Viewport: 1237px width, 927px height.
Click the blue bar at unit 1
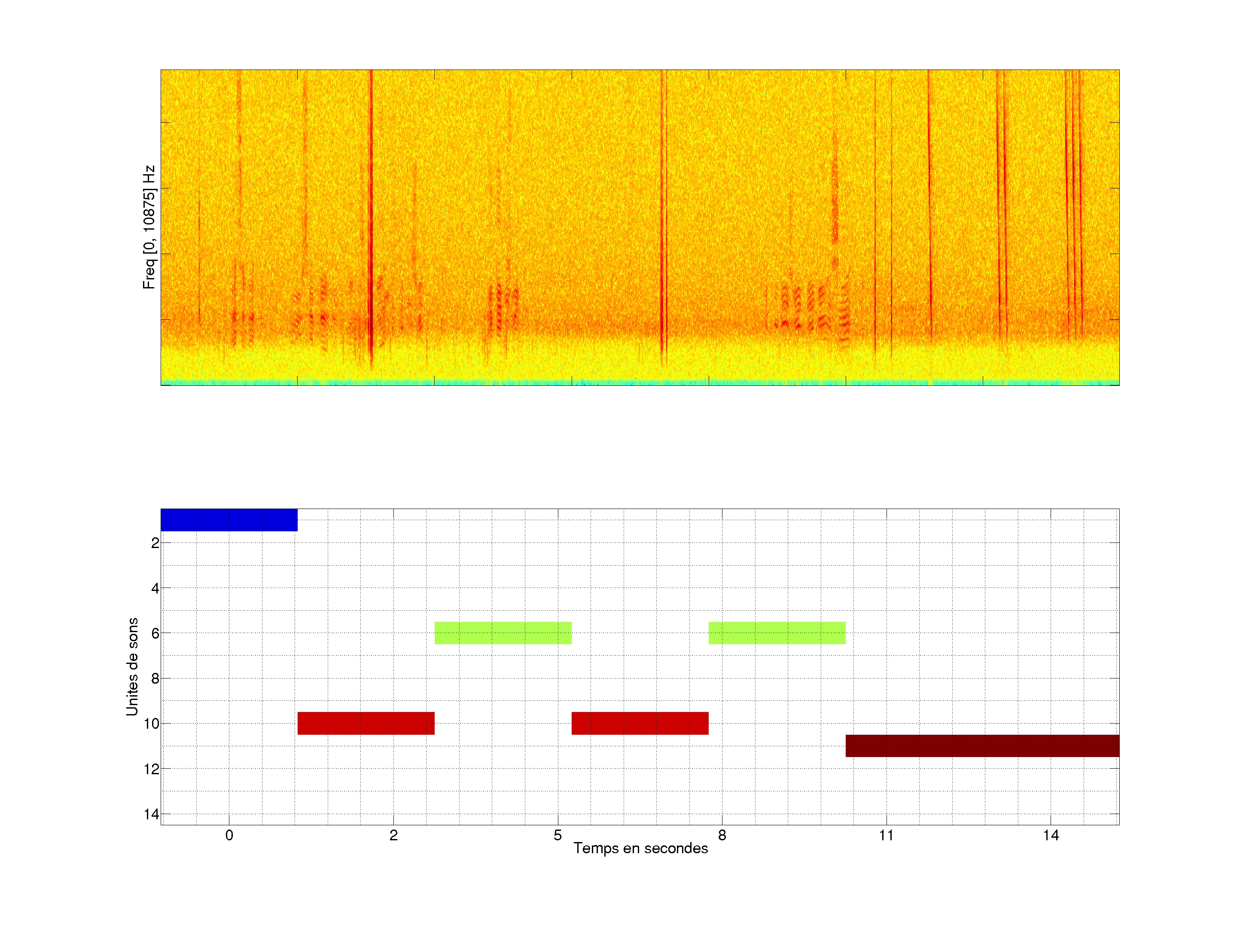tap(229, 520)
